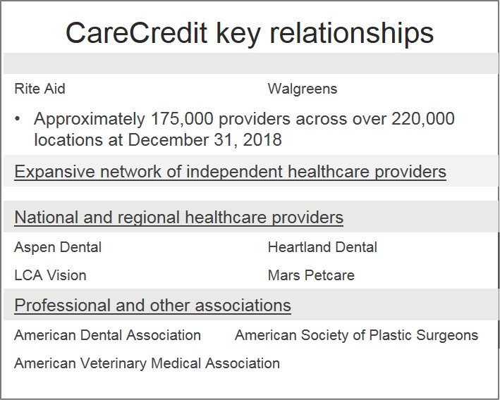Click the LCA Vision entry
Image resolution: width=500 pixels, height=402 pixels.
pos(50,275)
